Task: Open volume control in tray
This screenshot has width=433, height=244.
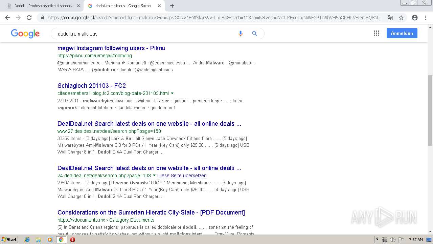Action: click(392, 240)
